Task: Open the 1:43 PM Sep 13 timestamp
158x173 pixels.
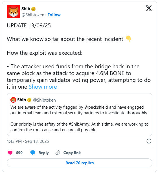Action: pos(28,141)
